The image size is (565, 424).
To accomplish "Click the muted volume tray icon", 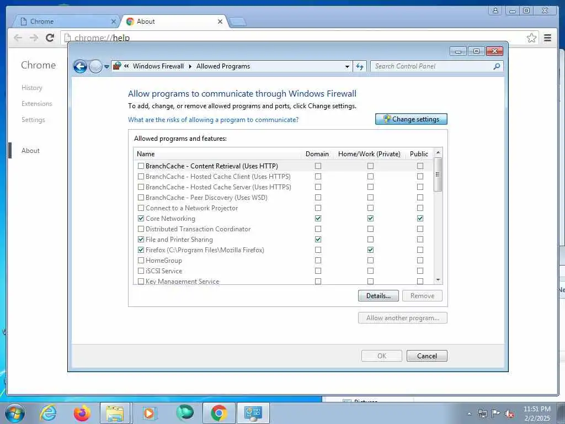I will click(x=509, y=414).
